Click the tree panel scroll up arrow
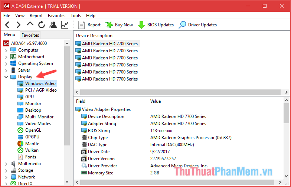 [67, 44]
